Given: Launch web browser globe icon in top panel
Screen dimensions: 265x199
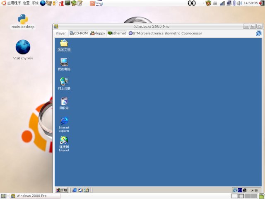Looking at the screenshot, I should click(x=43, y=3).
